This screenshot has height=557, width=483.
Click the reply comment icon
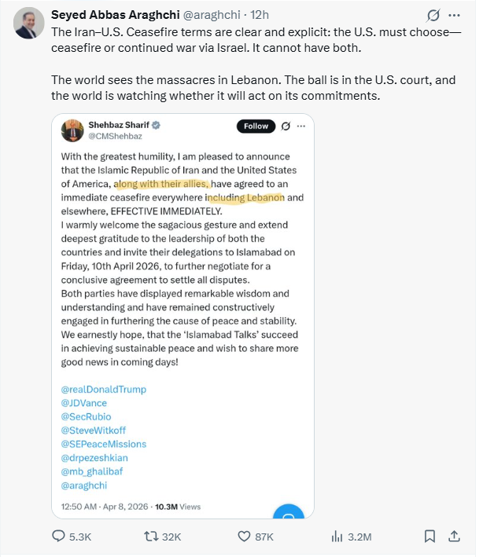tap(59, 537)
